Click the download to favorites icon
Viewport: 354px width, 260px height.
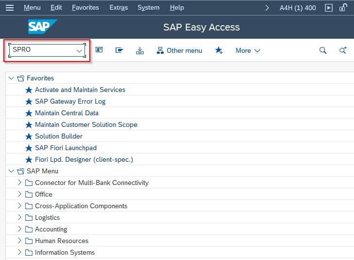[140, 50]
